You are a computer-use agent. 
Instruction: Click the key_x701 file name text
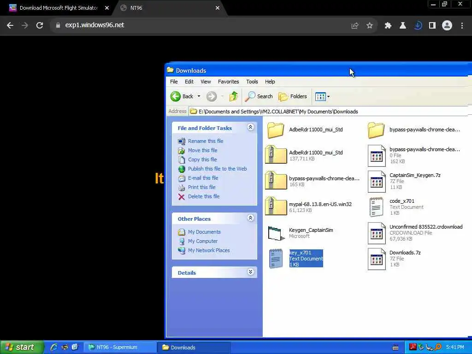click(300, 253)
